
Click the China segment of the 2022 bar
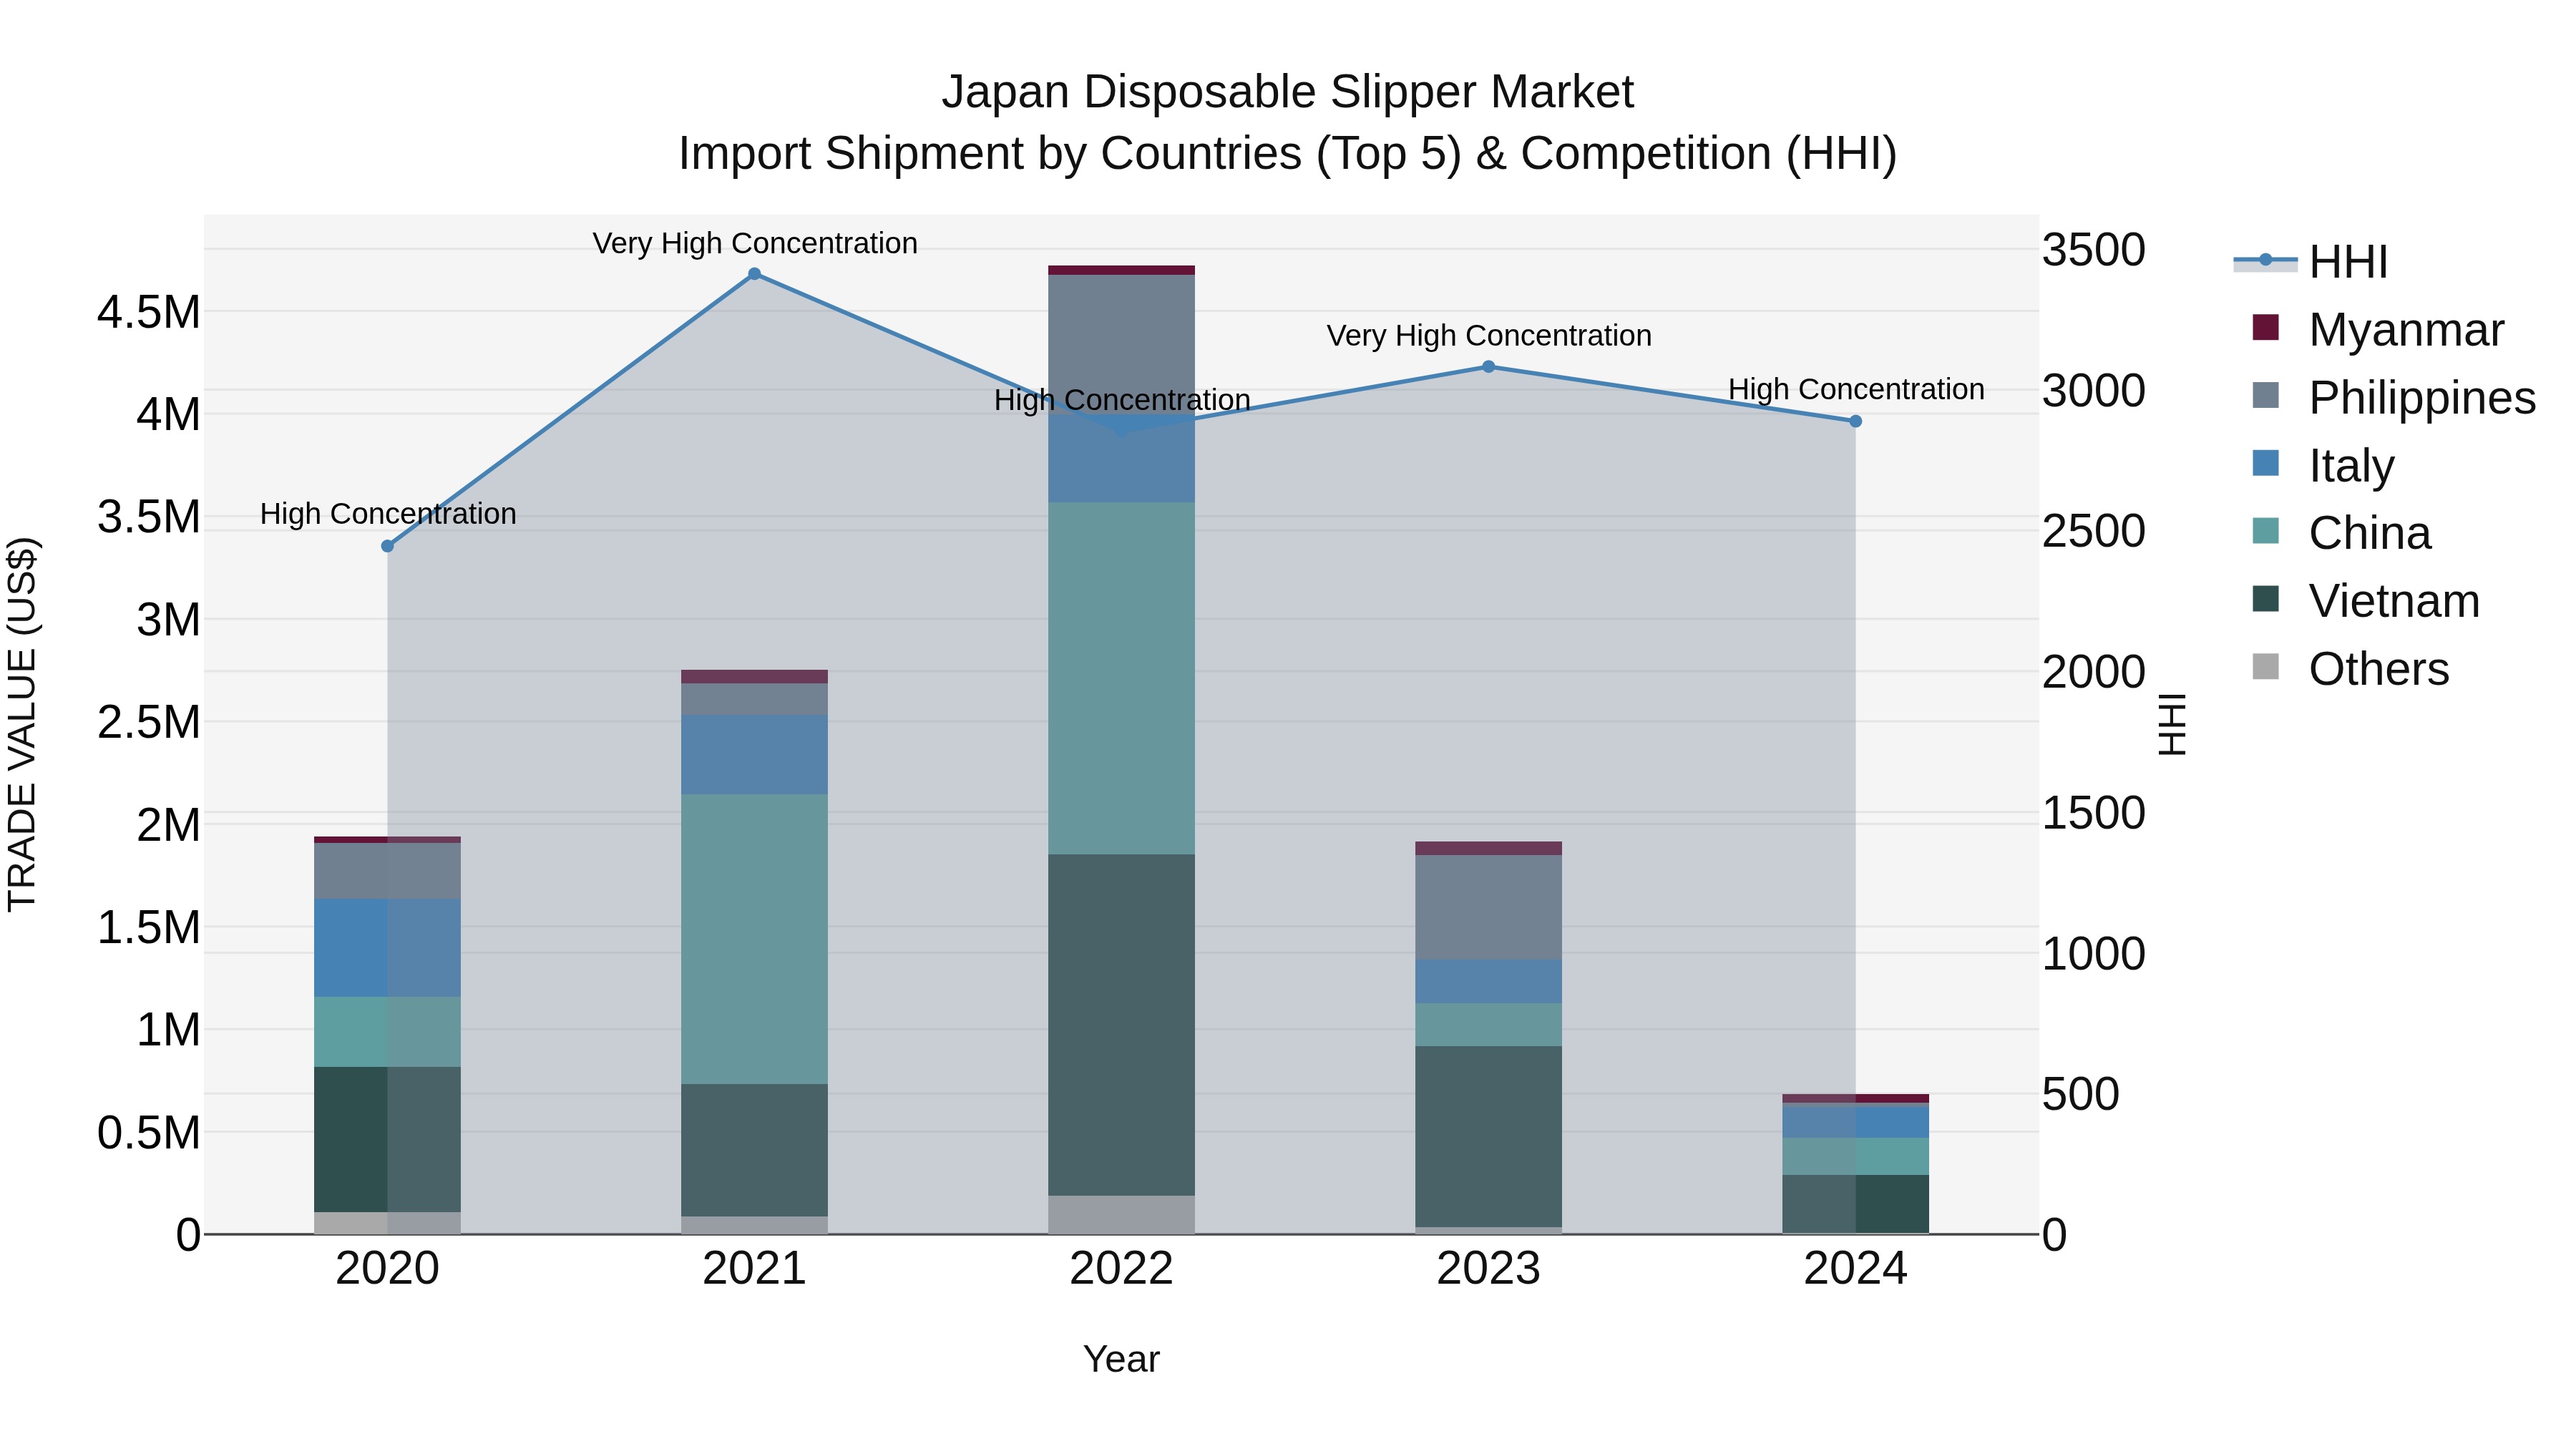click(1122, 678)
